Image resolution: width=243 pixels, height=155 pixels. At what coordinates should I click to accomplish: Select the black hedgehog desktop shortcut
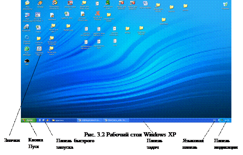(27, 62)
